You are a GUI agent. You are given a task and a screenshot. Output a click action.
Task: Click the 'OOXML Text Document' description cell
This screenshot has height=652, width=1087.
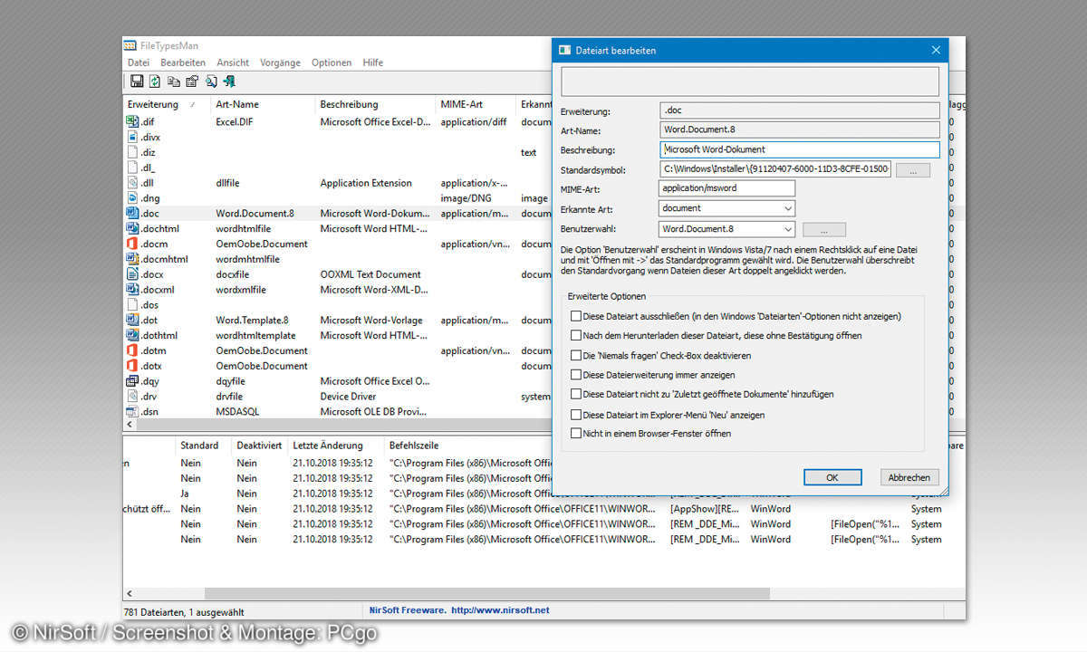pyautogui.click(x=370, y=274)
